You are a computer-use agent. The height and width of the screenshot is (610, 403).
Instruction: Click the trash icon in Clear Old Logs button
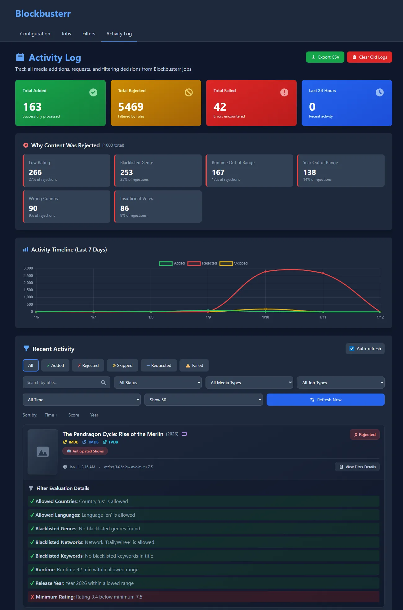(354, 57)
